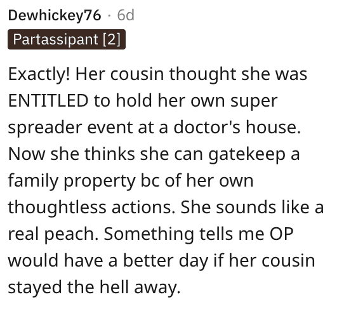
Task: Click the word thoughtless in the comment
Action: click(57, 208)
